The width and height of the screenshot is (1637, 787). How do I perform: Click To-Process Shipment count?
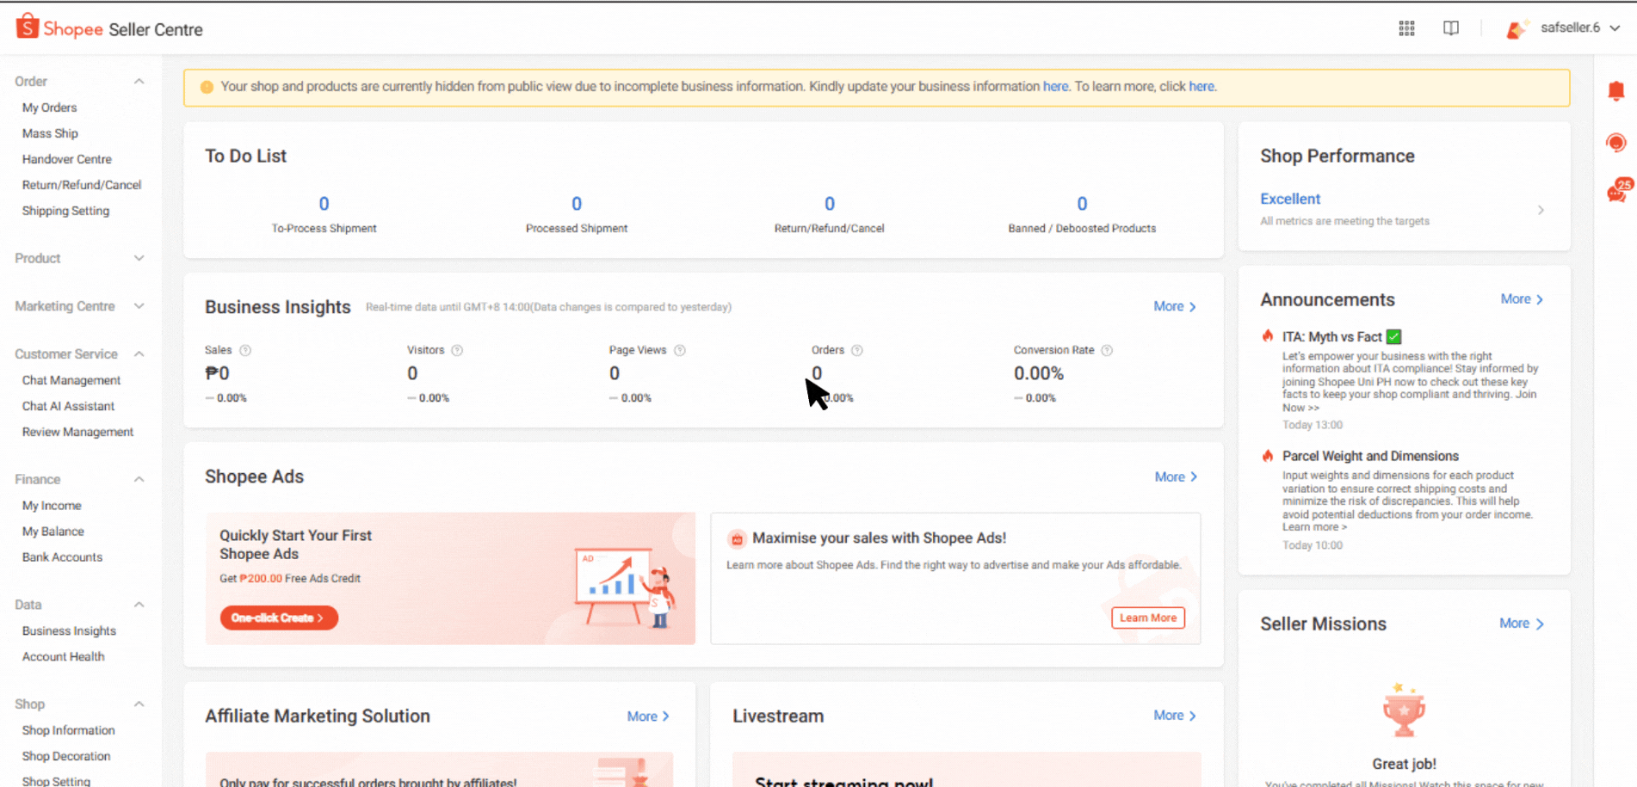324,204
